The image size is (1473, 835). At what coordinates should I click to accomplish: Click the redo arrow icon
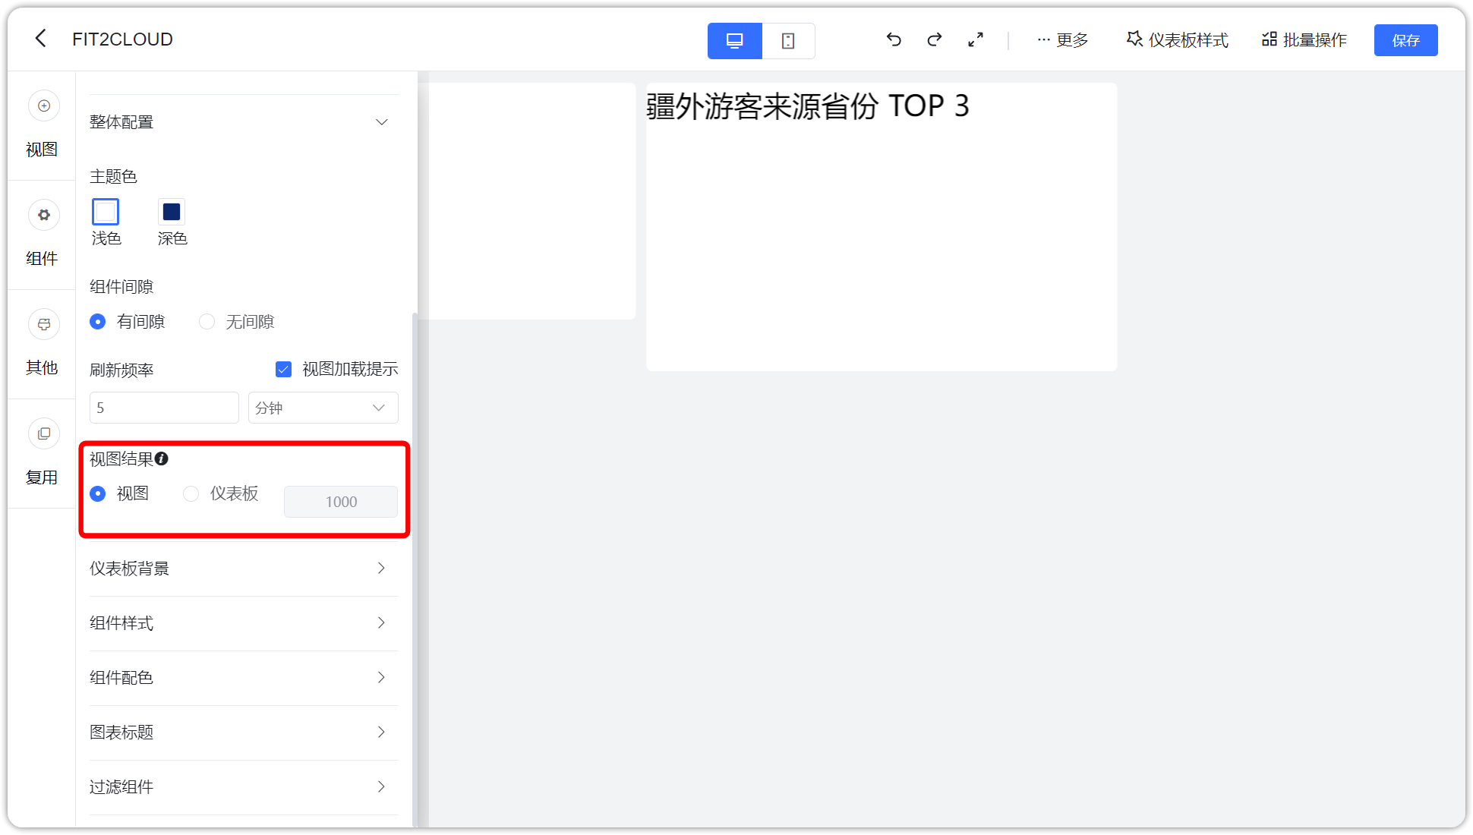click(935, 39)
